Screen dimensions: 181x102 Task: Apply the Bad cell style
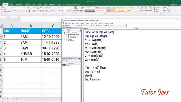(x=101, y=8)
